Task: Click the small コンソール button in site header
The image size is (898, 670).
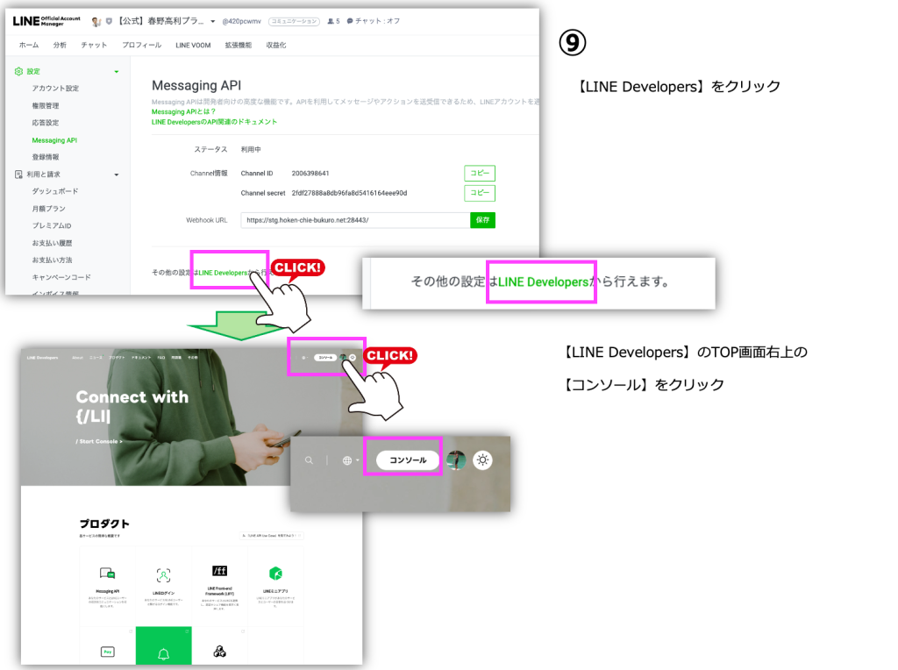Action: (x=325, y=357)
